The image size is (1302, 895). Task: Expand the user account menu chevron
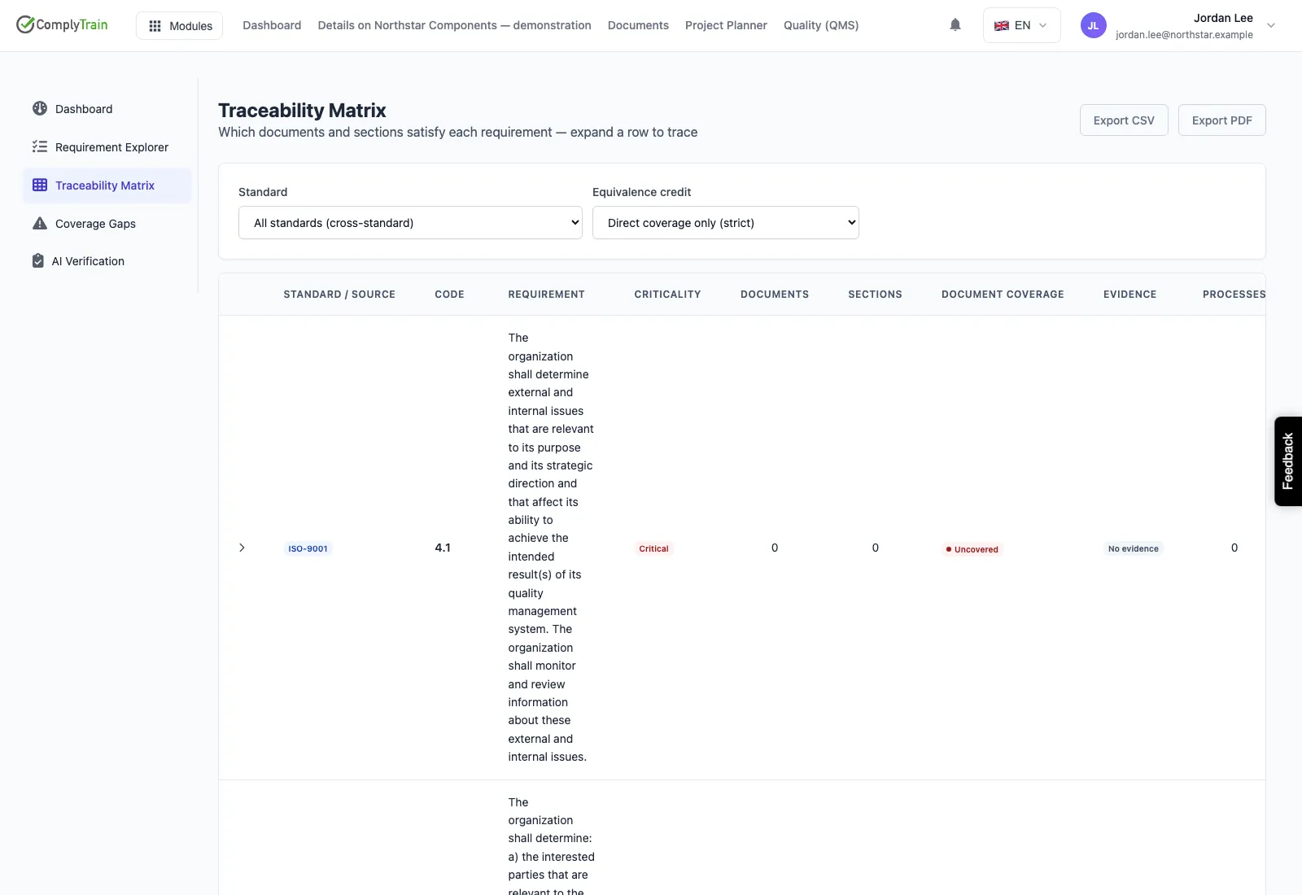(1271, 25)
